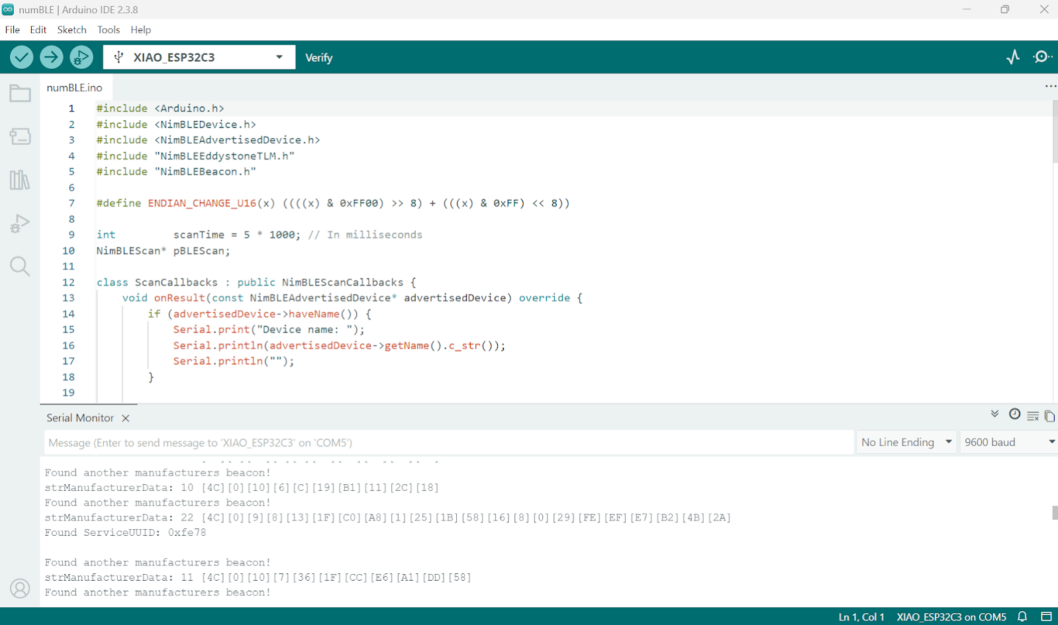Toggle the bottom panel from status bar
The image size is (1058, 625).
point(1046,616)
